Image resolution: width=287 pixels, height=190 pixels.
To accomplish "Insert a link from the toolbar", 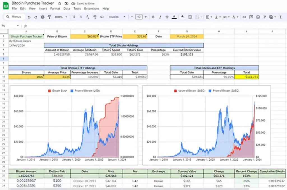I will (244, 17).
